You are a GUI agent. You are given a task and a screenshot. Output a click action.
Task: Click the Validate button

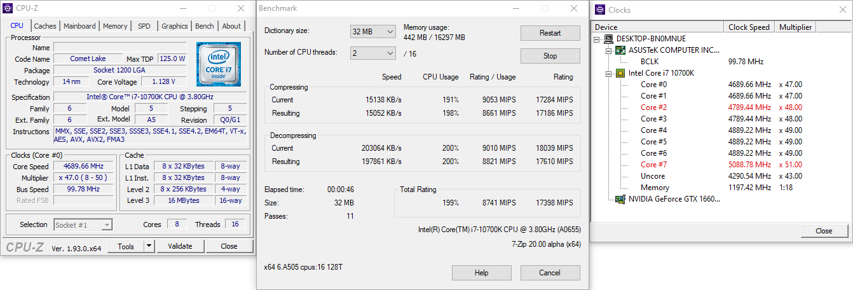click(180, 246)
